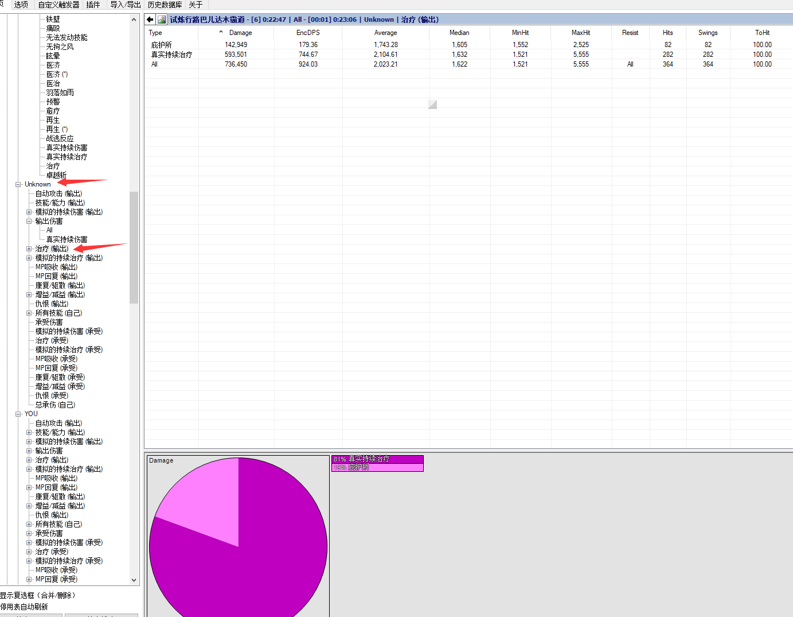Open the 自定义触发器 tab

tap(59, 5)
